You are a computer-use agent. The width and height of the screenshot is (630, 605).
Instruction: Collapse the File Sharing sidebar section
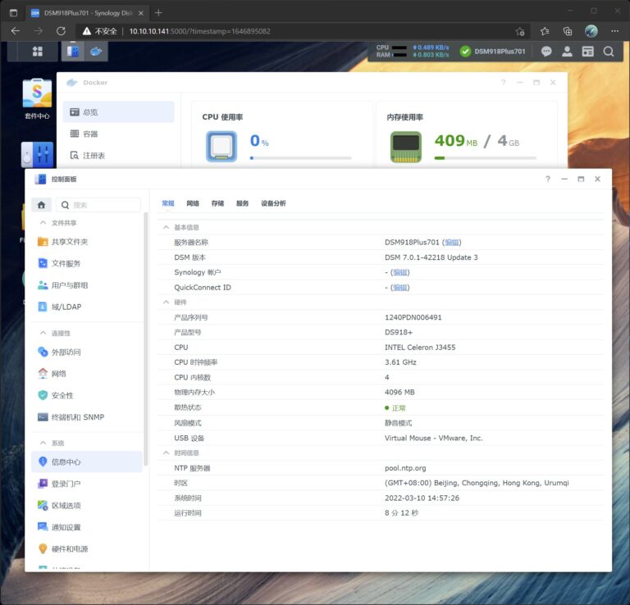[43, 222]
